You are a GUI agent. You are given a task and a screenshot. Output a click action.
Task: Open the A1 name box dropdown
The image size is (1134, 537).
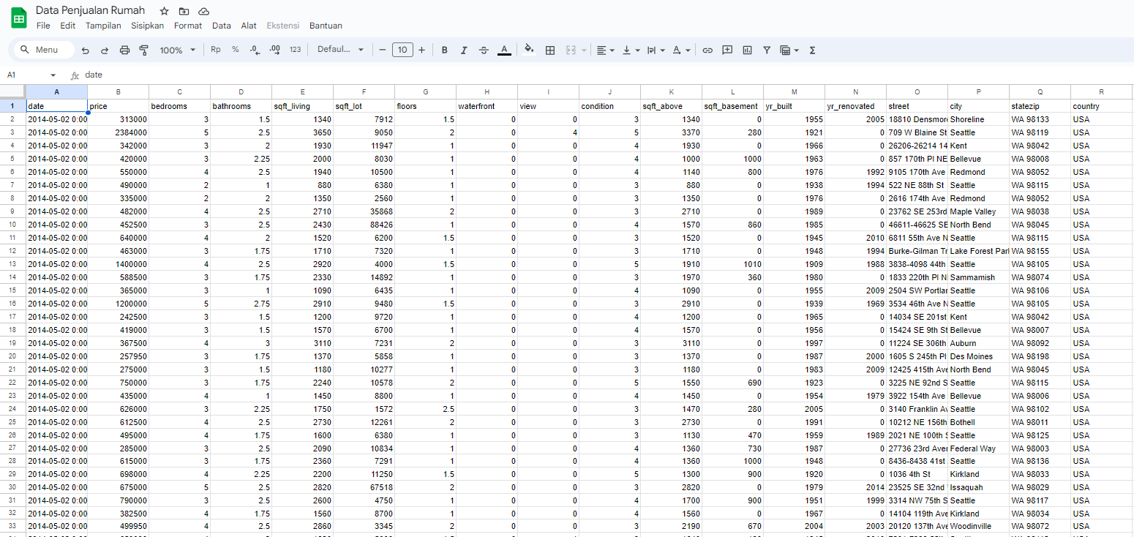point(53,75)
